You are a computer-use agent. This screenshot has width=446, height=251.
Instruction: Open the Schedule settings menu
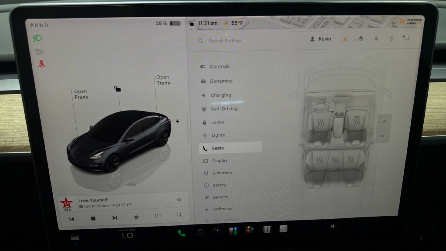(218, 173)
